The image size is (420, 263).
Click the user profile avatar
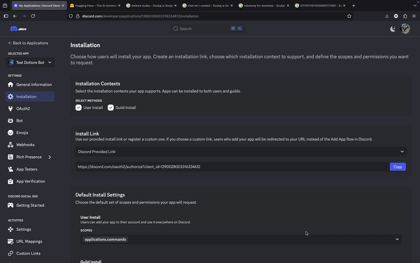[x=405, y=29]
